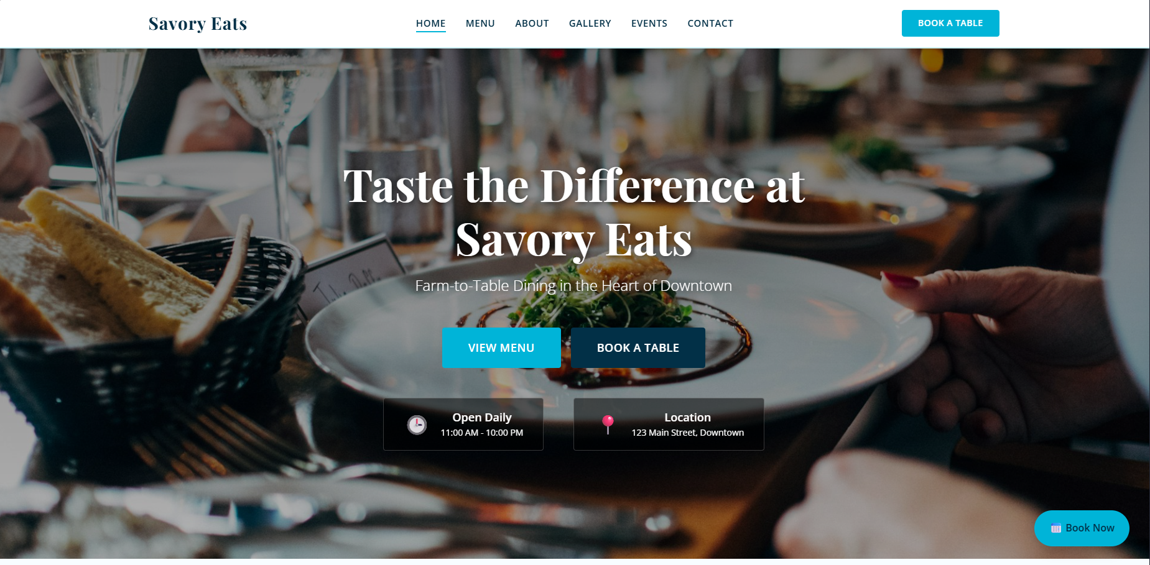Image resolution: width=1150 pixels, height=565 pixels.
Task: Click the View Menu hero button
Action: click(x=501, y=347)
